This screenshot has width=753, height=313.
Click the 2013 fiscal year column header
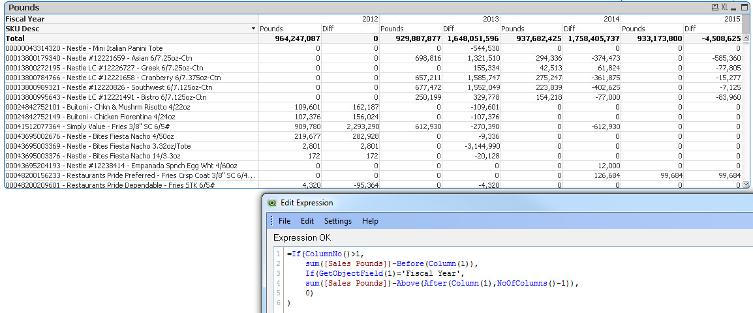pyautogui.click(x=491, y=19)
